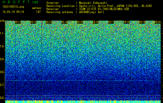Screen dimensions: 163x103
Task: Click the 0516 time marker
Action: [x=95, y=22]
